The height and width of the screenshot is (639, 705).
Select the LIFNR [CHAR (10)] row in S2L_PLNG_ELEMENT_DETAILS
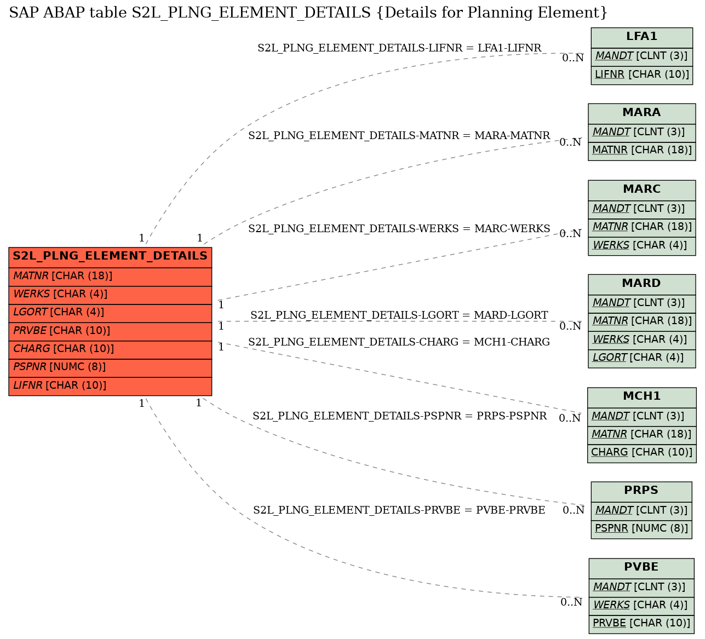click(x=110, y=385)
